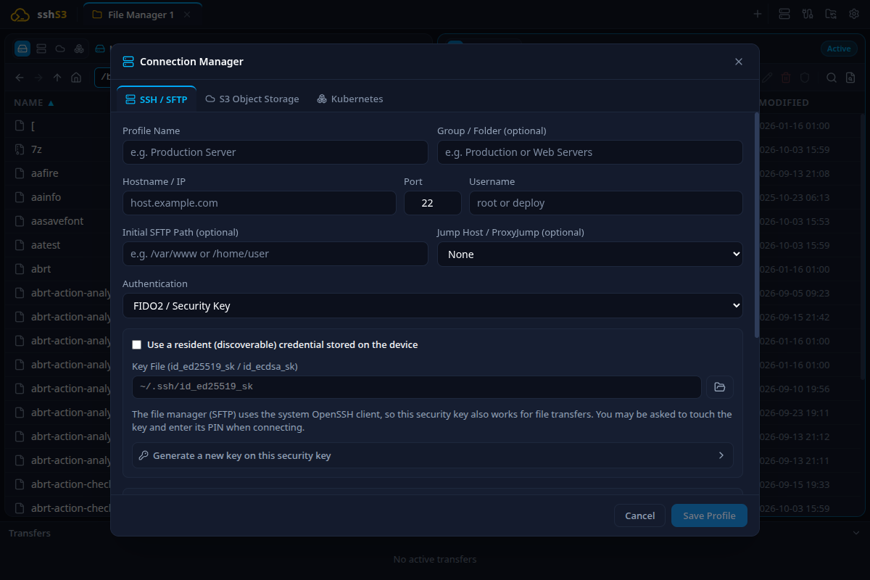Viewport: 870px width, 580px height.
Task: Open the Authentication dropdown
Action: 432,306
